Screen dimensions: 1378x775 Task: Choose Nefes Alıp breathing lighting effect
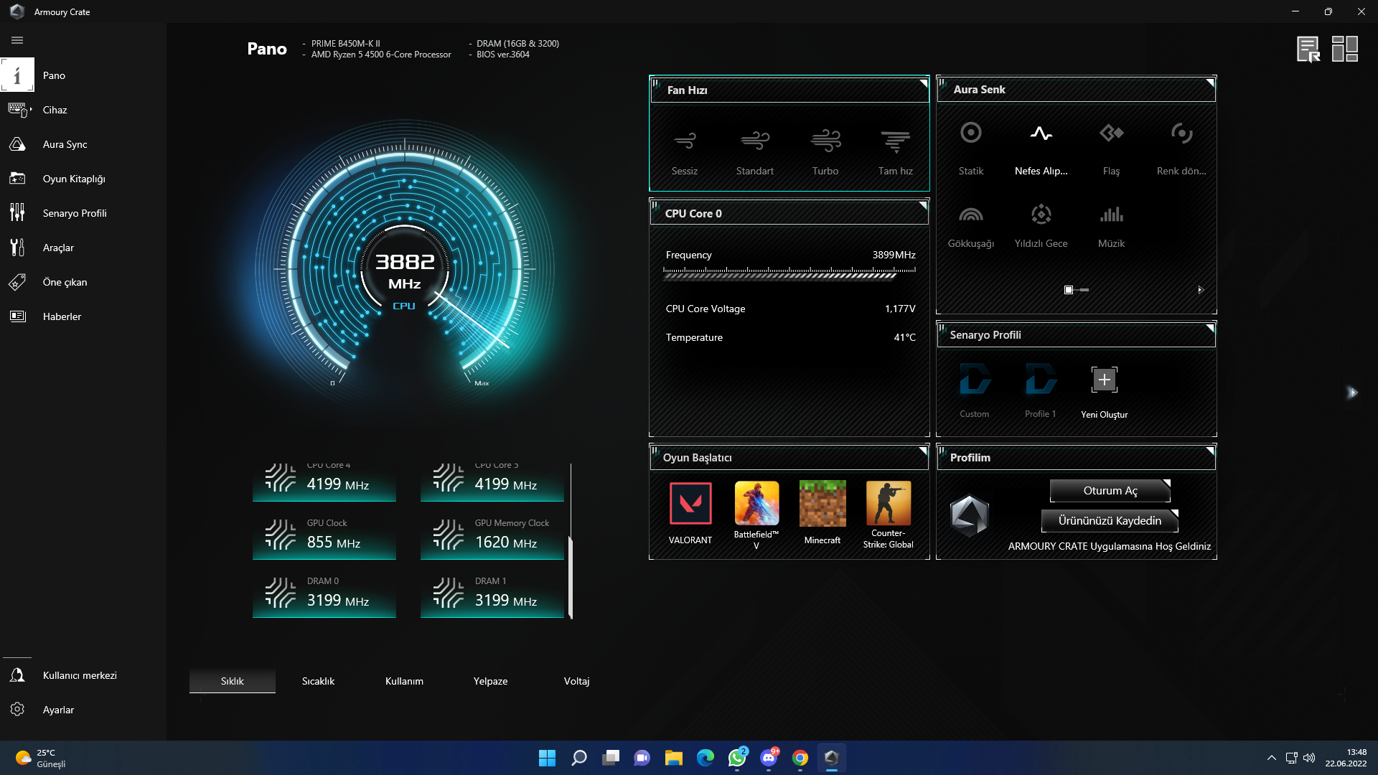coord(1041,149)
